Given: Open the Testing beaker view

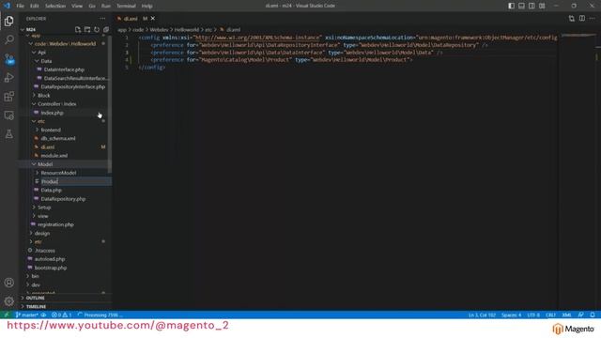Looking at the screenshot, I should pyautogui.click(x=8, y=134).
